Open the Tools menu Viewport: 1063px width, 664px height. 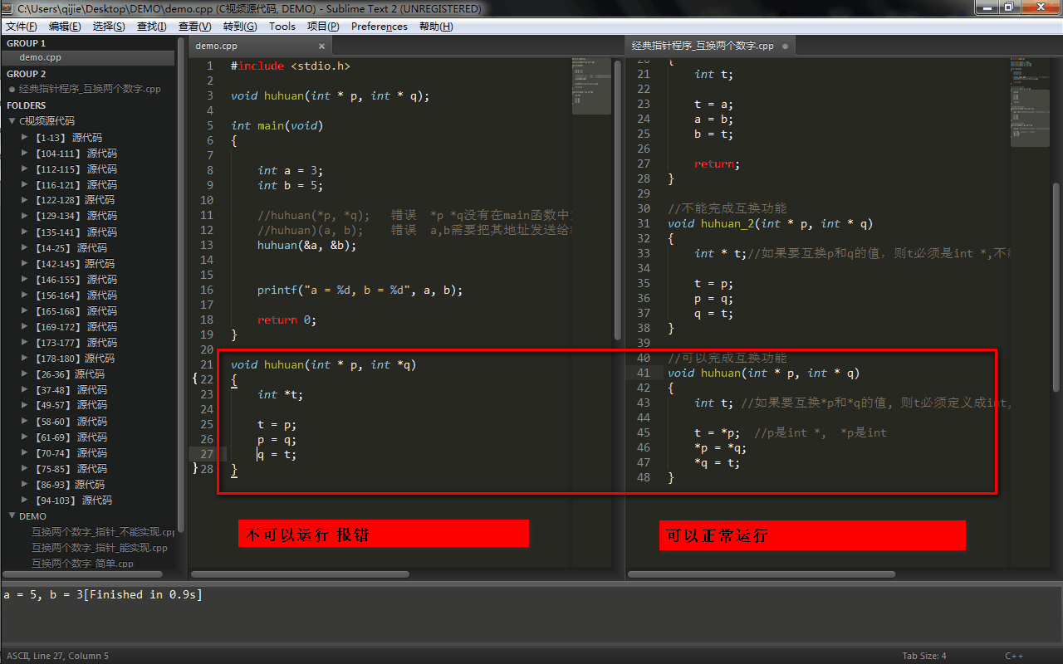(x=282, y=27)
